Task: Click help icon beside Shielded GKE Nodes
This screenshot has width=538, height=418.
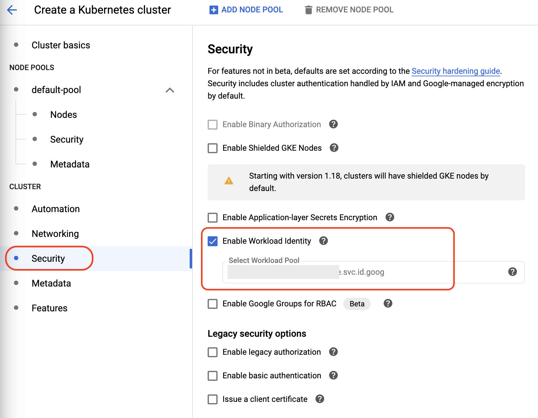Action: pyautogui.click(x=334, y=148)
